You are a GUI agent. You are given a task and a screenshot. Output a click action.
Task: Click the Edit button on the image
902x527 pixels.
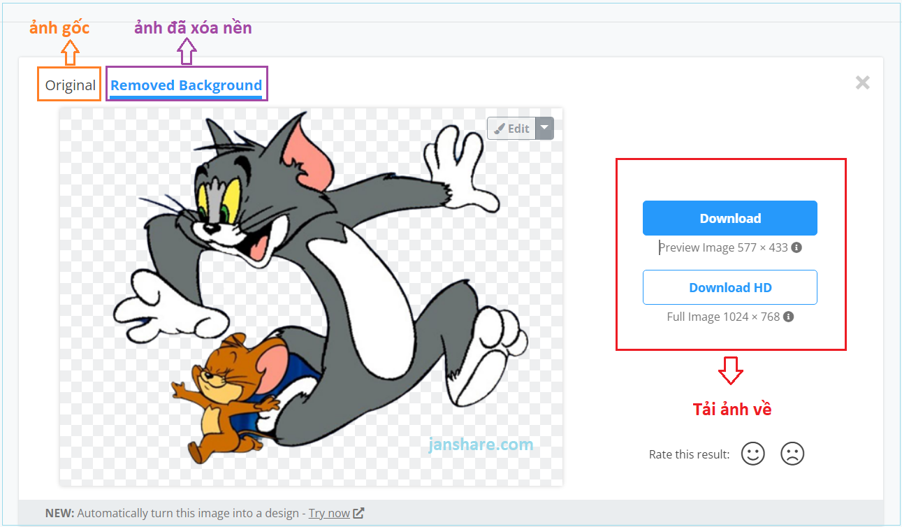(x=511, y=129)
